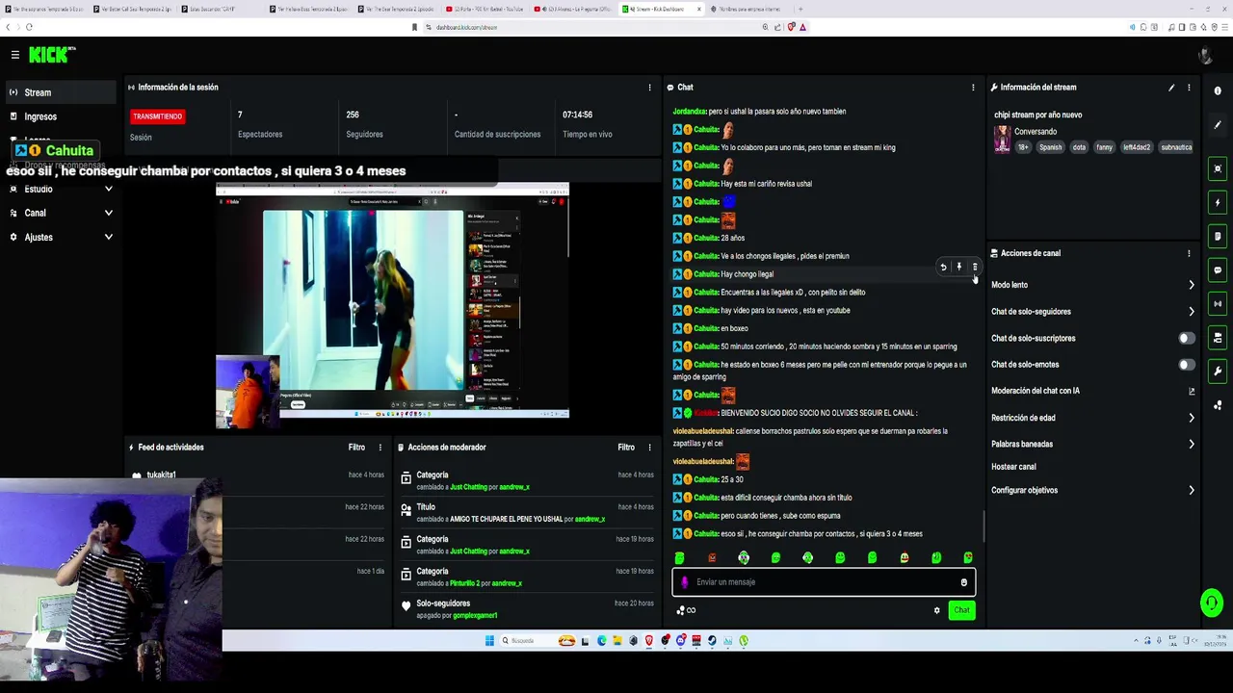Edit stream info with the pencil icon
This screenshot has height=693, width=1233.
pos(1171,88)
